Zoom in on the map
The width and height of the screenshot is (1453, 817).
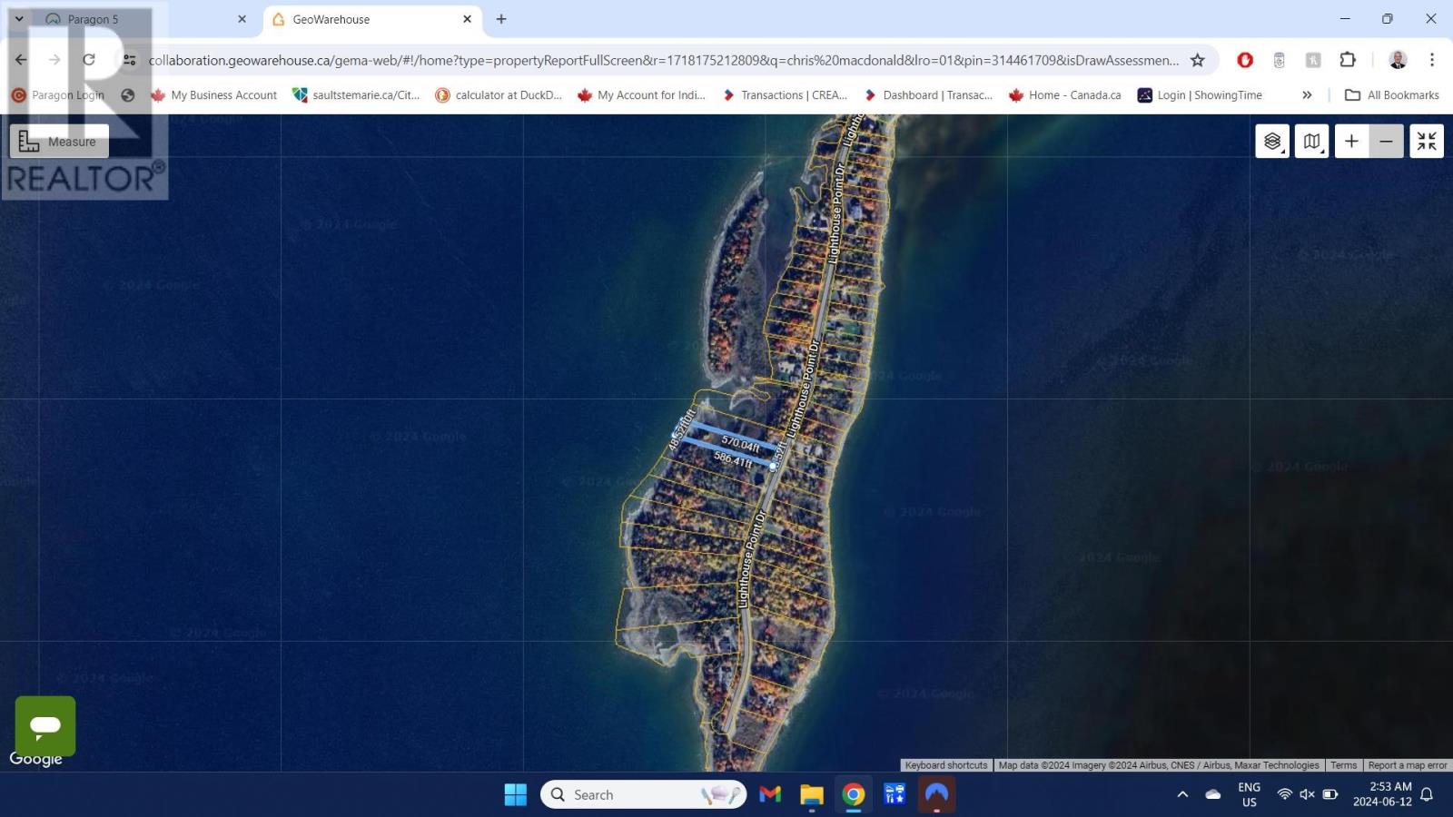(x=1351, y=142)
